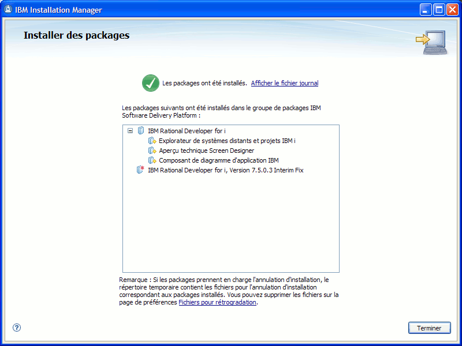Select IBM Rational Developer for i tree row
This screenshot has height=346, width=462.
click(x=187, y=131)
